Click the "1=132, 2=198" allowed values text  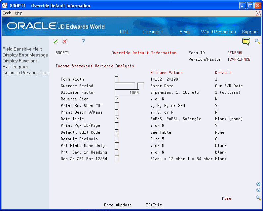[x=164, y=79]
